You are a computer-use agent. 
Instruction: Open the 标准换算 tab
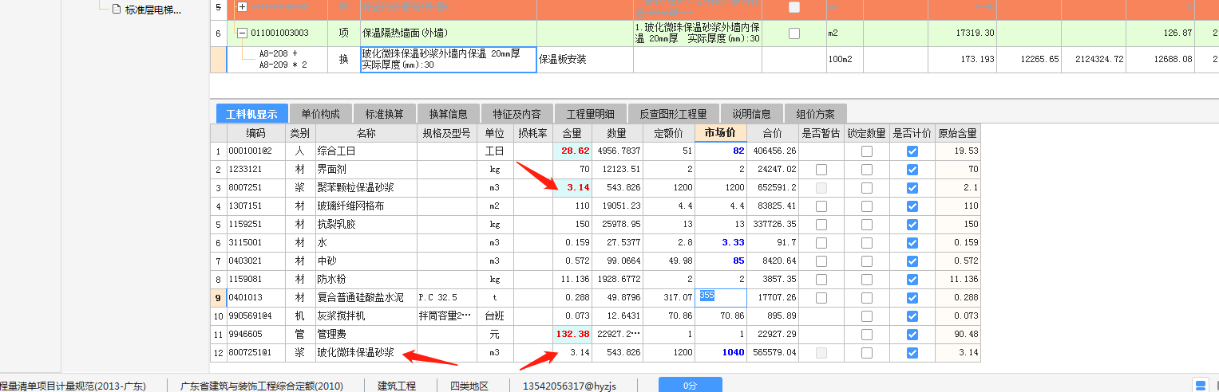pos(384,113)
